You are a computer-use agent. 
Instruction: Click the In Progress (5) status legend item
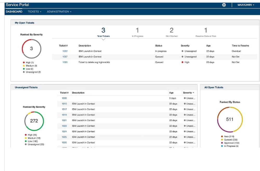click(x=230, y=146)
